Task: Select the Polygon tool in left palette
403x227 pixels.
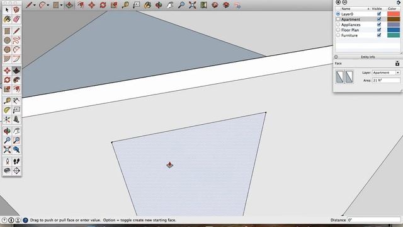Action: tap(7, 49)
